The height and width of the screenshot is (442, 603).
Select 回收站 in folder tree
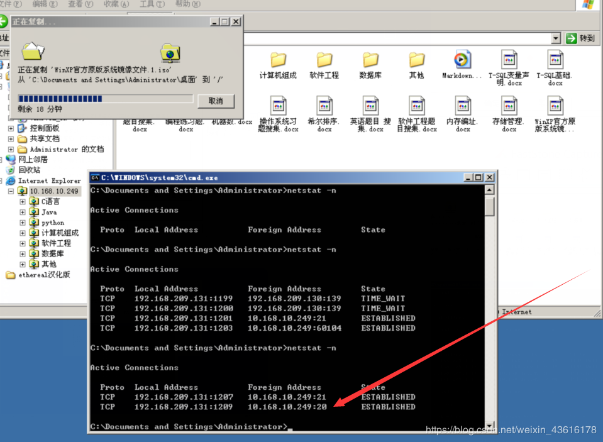tap(29, 170)
